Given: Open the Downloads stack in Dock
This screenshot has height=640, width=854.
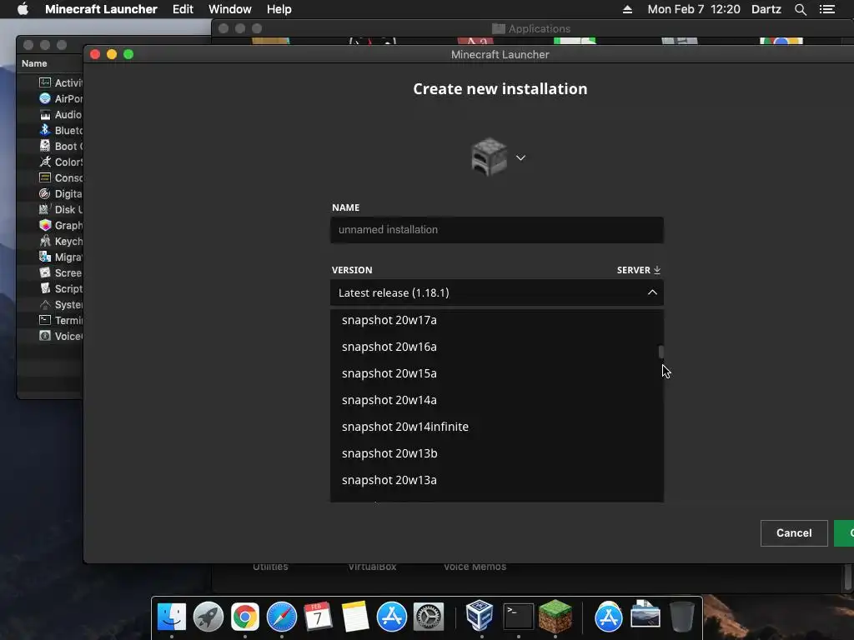Looking at the screenshot, I should [646, 616].
